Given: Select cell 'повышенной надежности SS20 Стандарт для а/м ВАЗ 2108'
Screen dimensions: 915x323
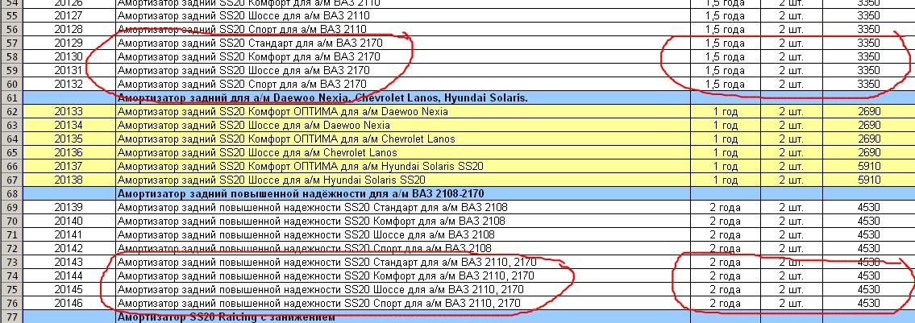Looking at the screenshot, I should point(402,208).
